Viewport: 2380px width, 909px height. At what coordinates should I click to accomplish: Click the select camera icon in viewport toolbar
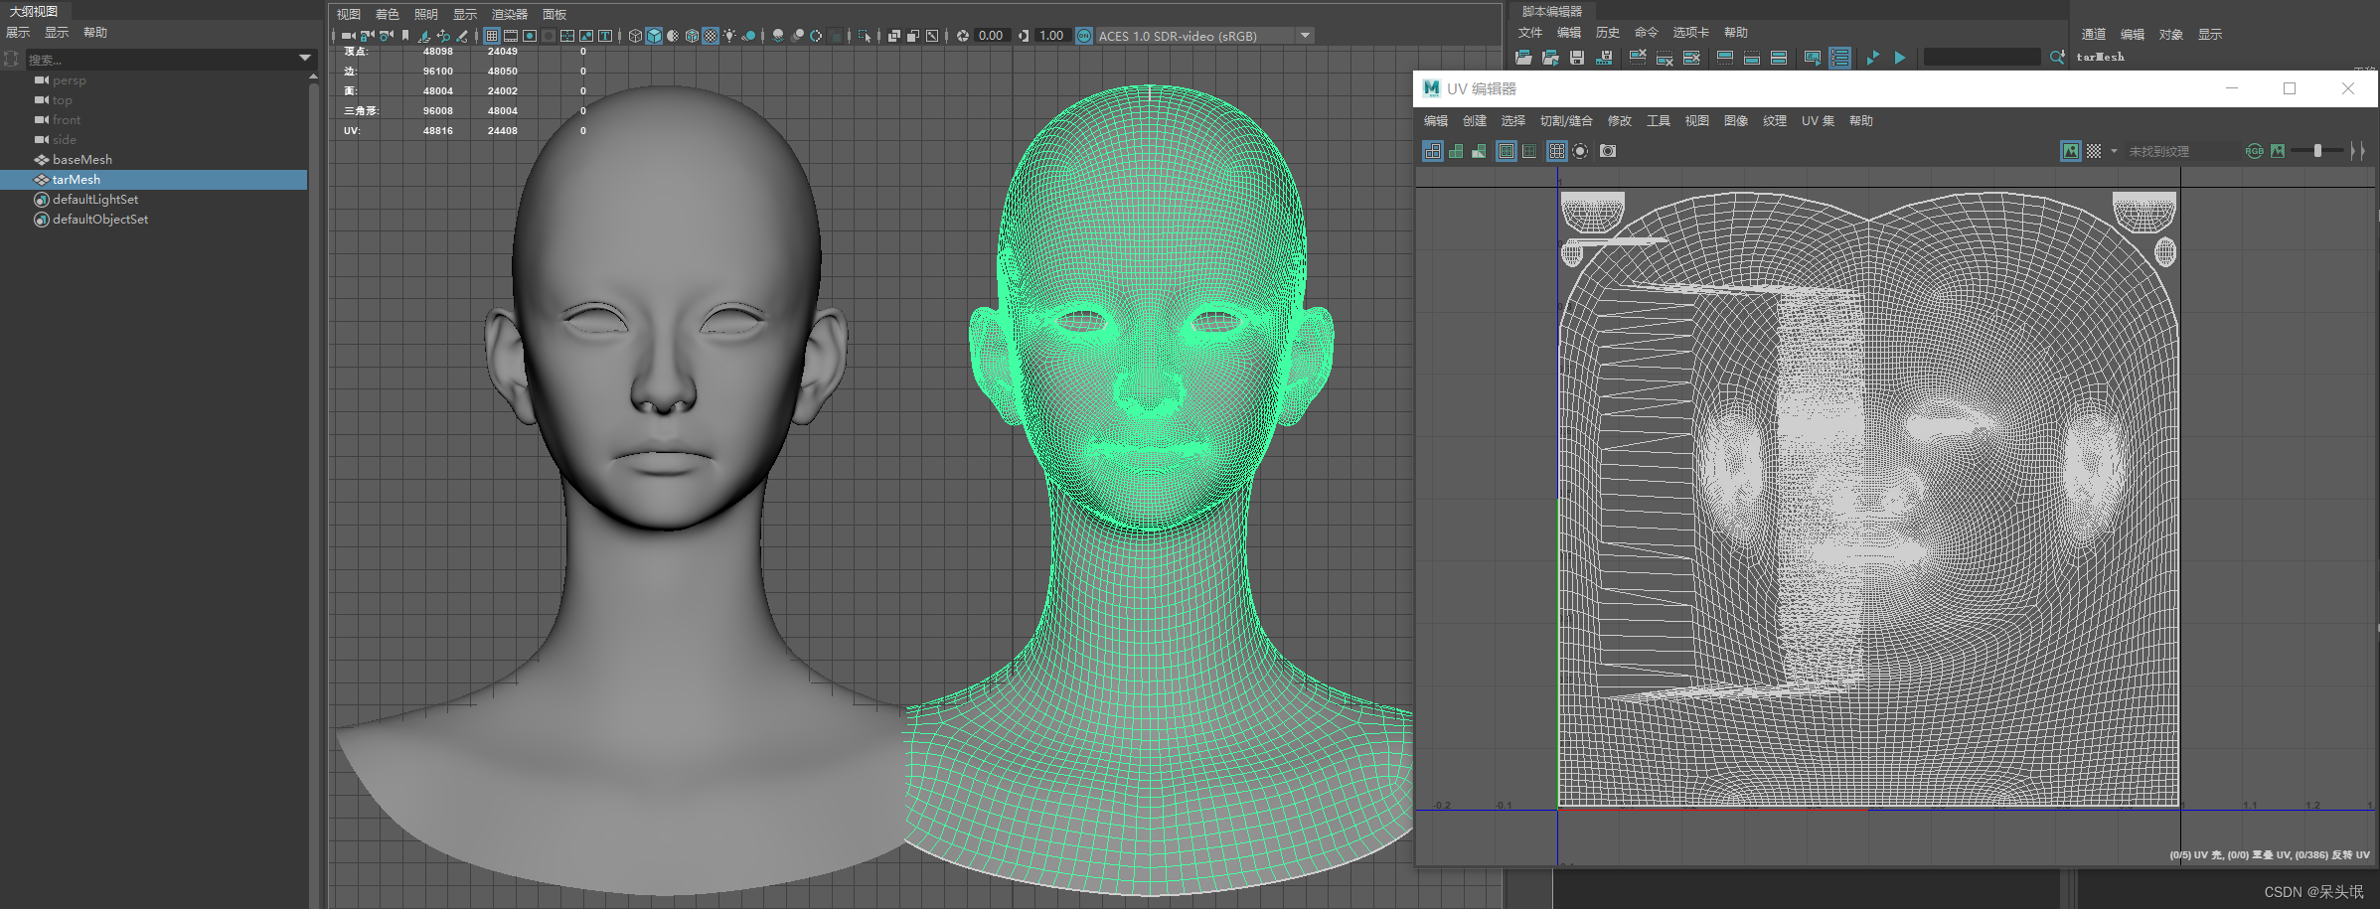point(348,36)
